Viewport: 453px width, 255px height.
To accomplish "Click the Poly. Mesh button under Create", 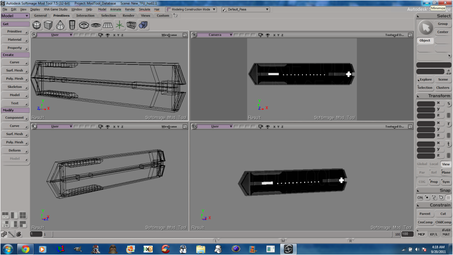I will coord(15,78).
